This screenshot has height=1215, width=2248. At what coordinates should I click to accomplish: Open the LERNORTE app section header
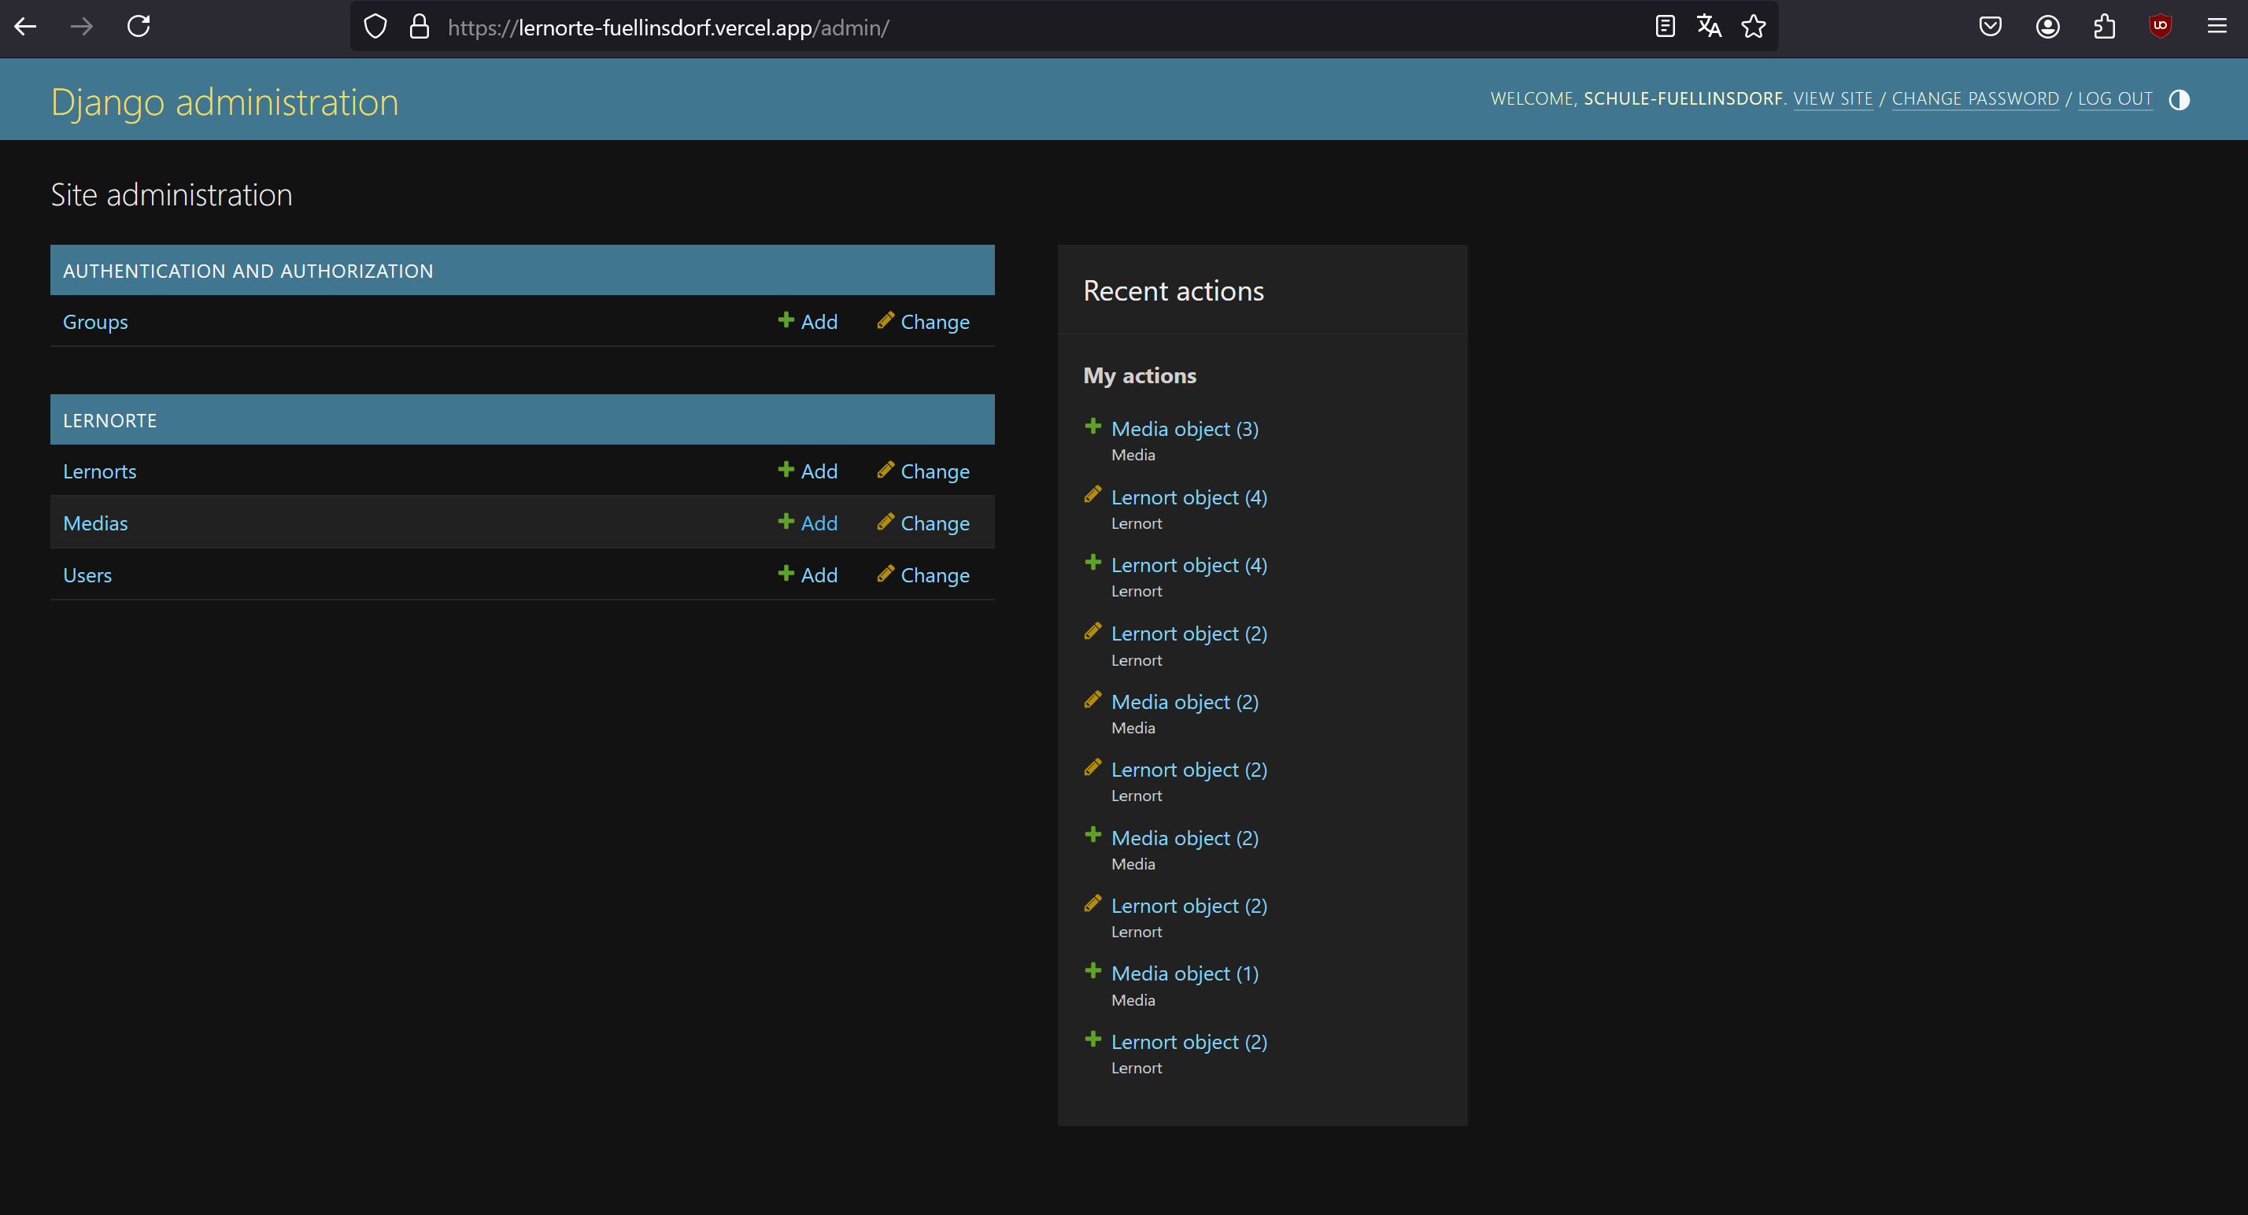110,420
